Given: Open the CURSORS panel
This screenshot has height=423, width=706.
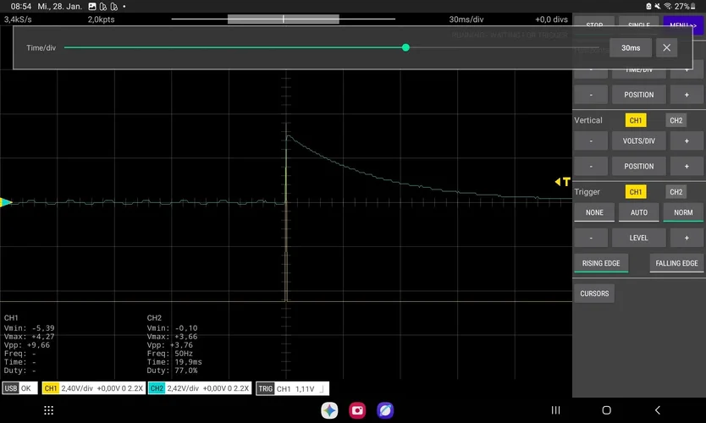Looking at the screenshot, I should [594, 294].
